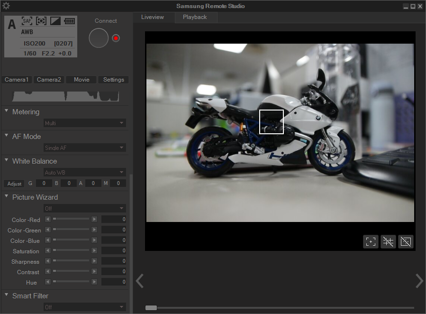This screenshot has width=426, height=314.
Task: Open the Movie tab
Action: pyautogui.click(x=81, y=80)
